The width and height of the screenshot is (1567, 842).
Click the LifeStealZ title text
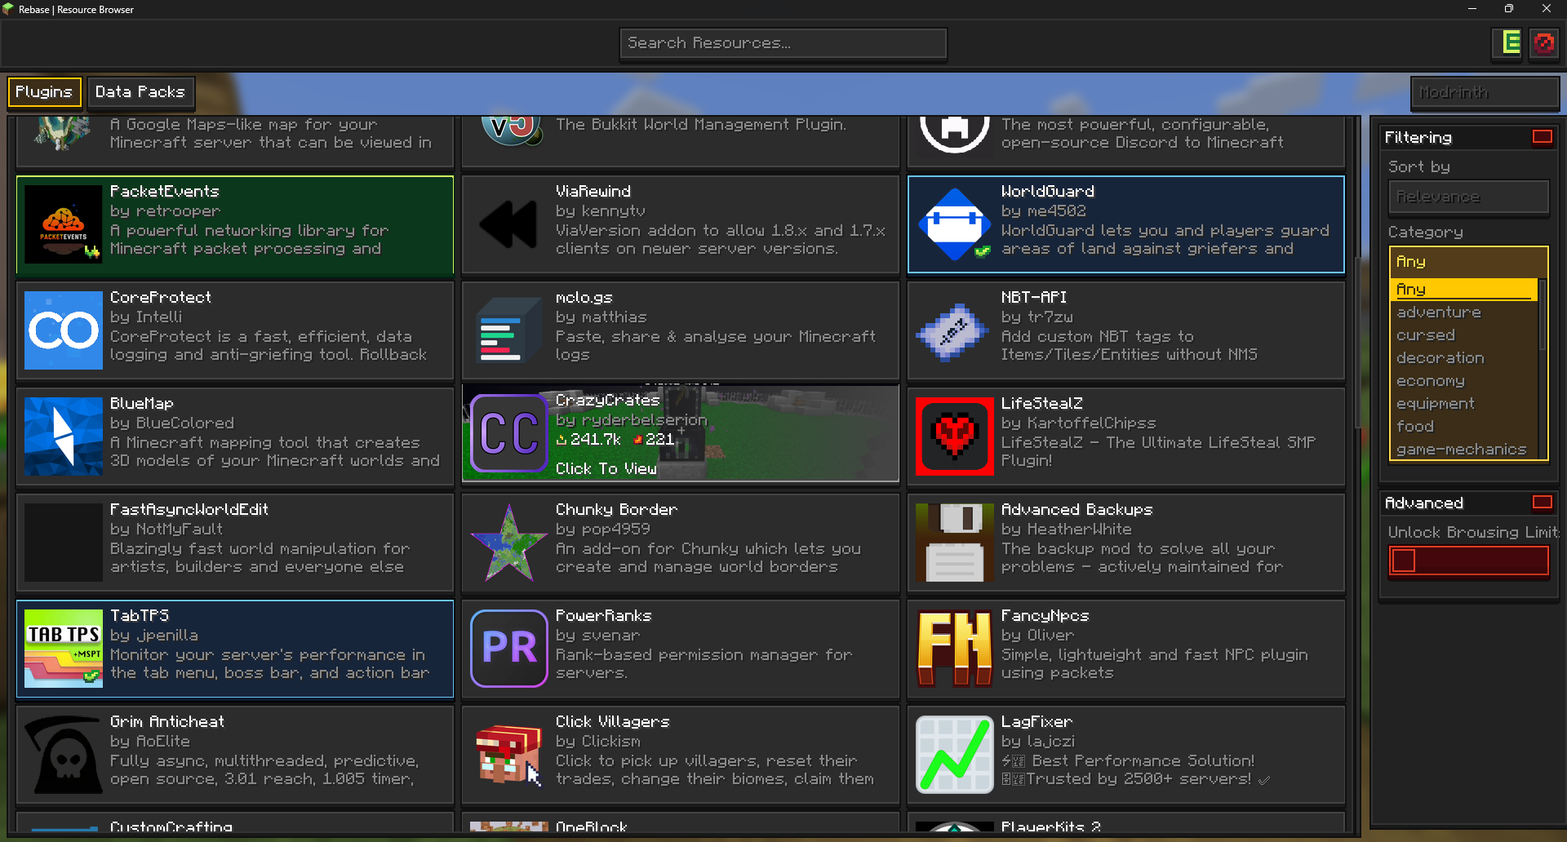coord(1041,403)
